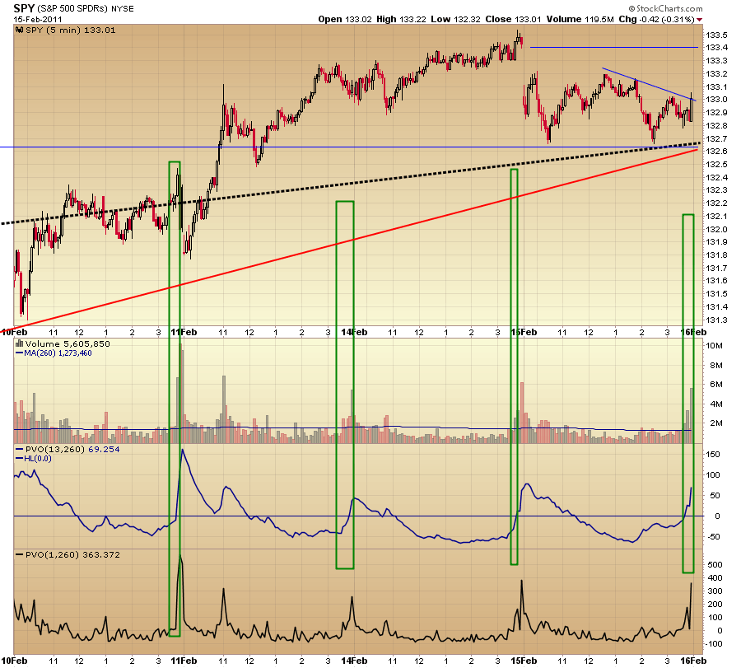Click the -50 label on the PVO axis
Image resolution: width=741 pixels, height=668 pixels.
pyautogui.click(x=714, y=536)
